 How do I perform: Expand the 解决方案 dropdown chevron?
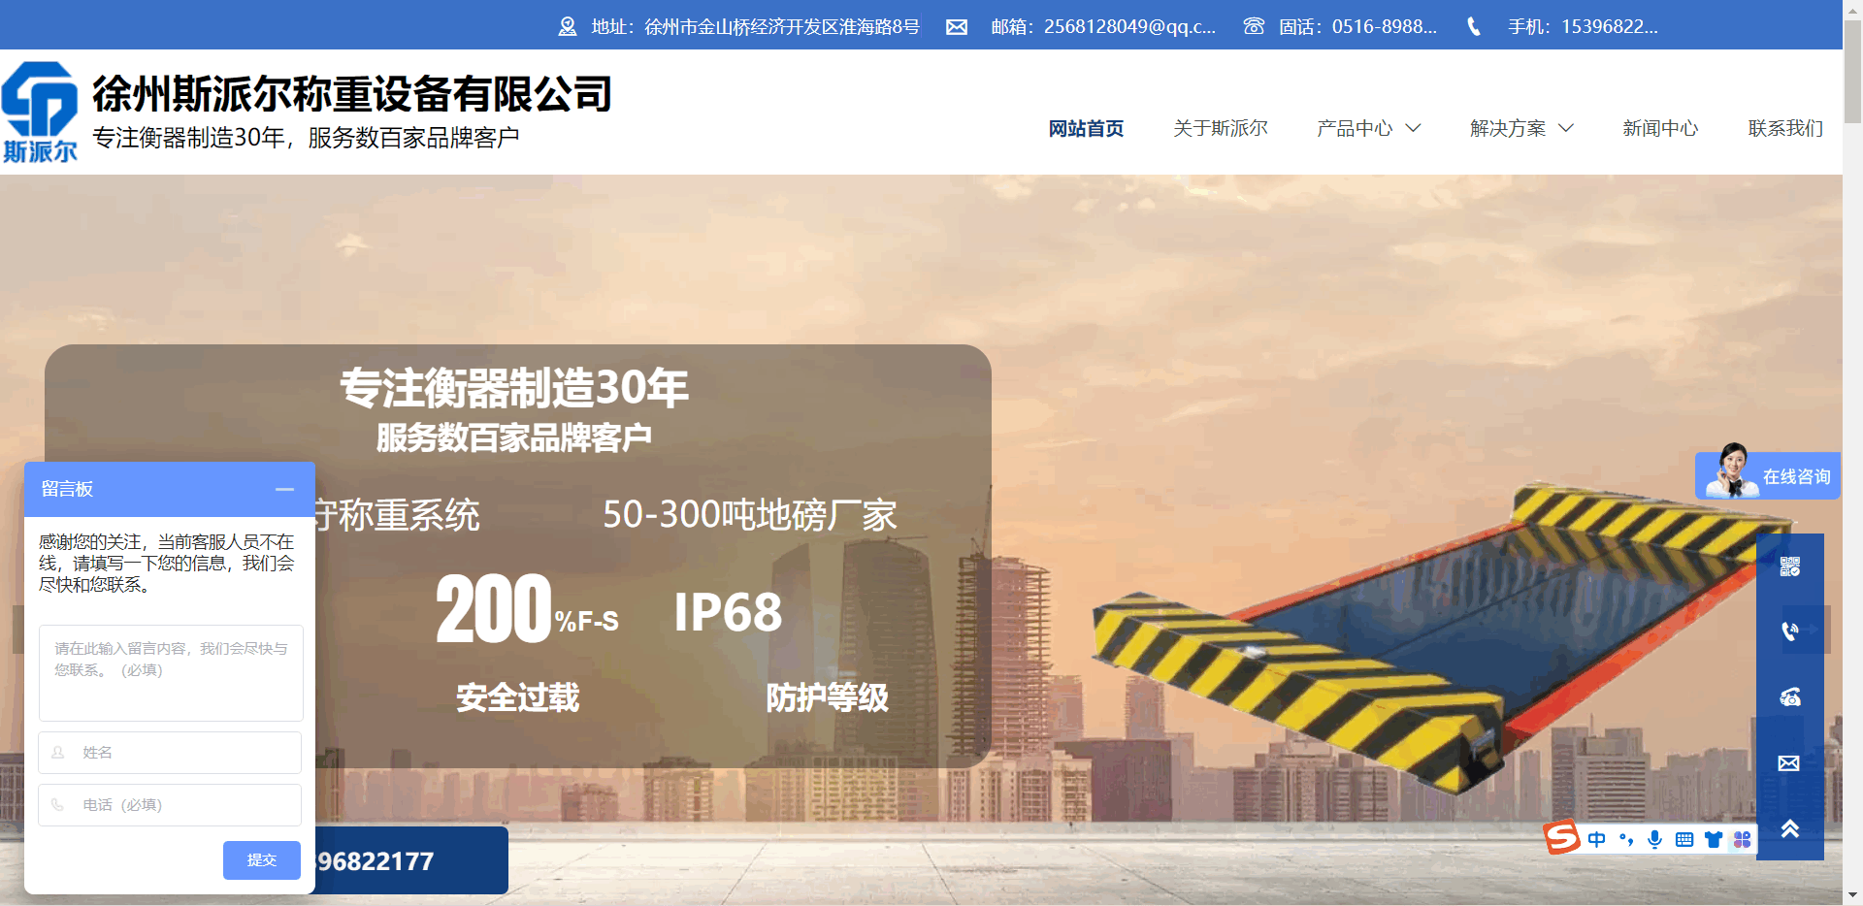pyautogui.click(x=1566, y=128)
